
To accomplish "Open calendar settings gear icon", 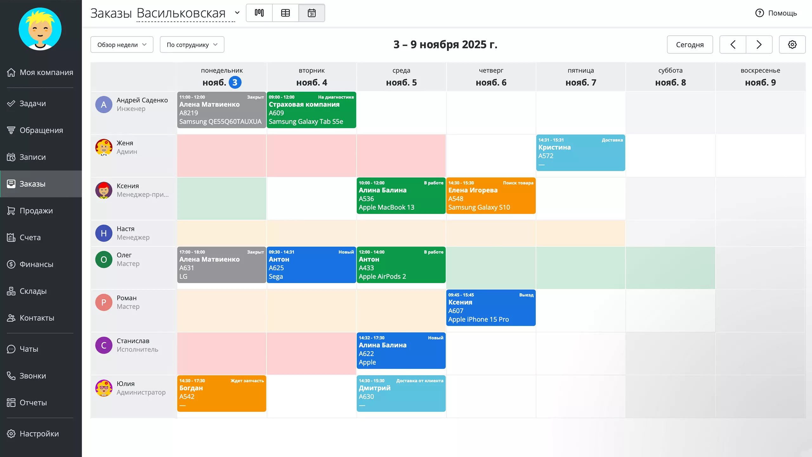I will pyautogui.click(x=792, y=44).
